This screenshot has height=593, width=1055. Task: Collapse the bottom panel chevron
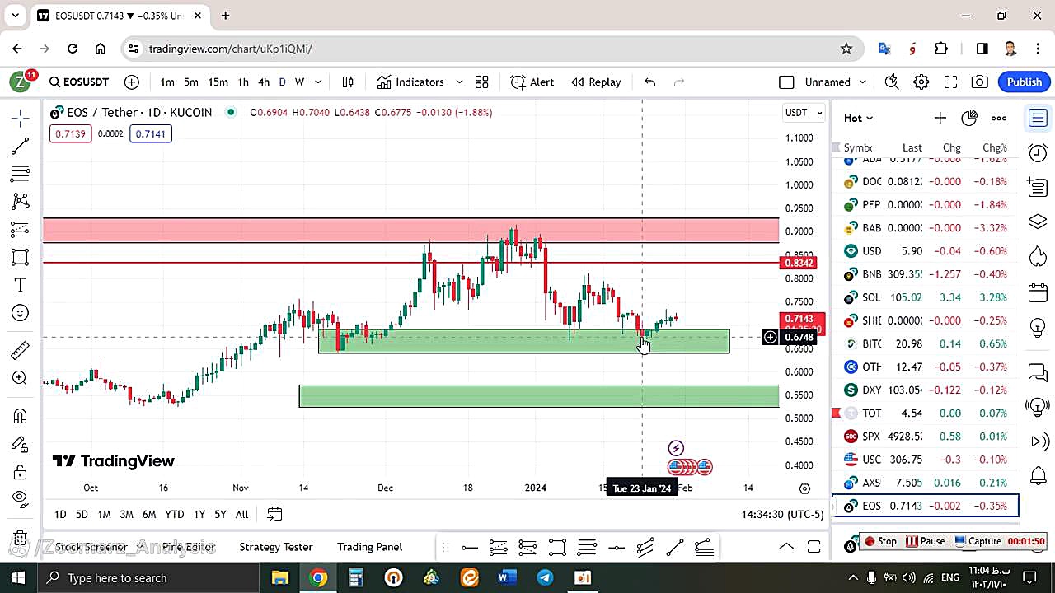(786, 546)
